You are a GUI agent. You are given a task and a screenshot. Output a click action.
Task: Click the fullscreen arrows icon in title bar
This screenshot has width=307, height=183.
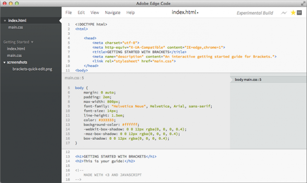pyautogui.click(x=303, y=3)
